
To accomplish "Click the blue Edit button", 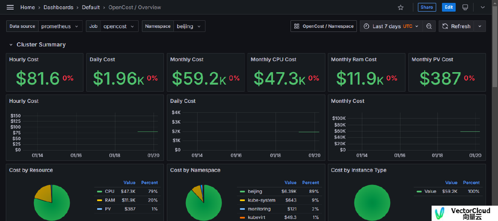I will coord(449,7).
